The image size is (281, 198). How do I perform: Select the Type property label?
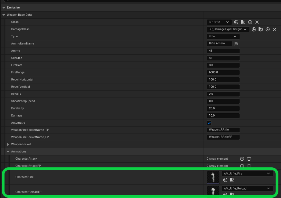point(15,36)
